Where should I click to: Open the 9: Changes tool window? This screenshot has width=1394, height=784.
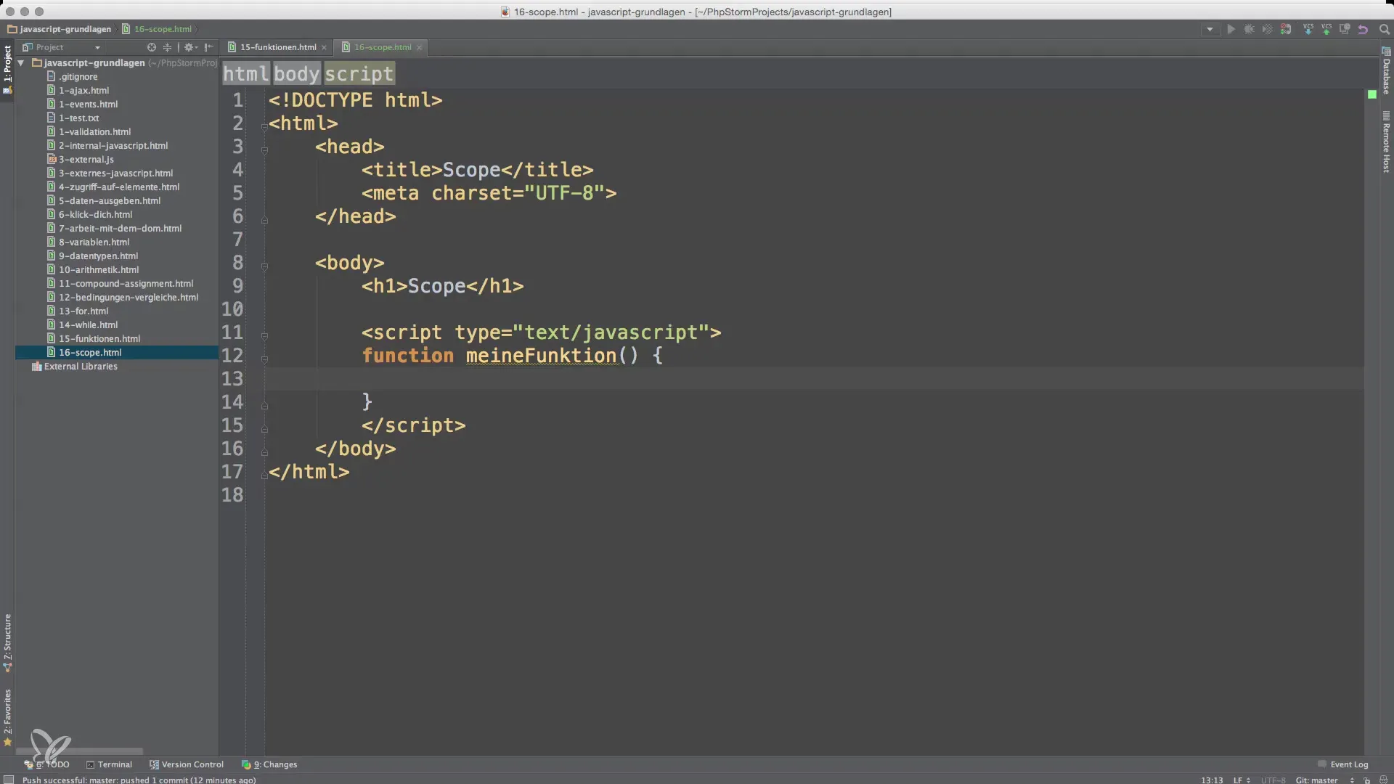tap(269, 764)
